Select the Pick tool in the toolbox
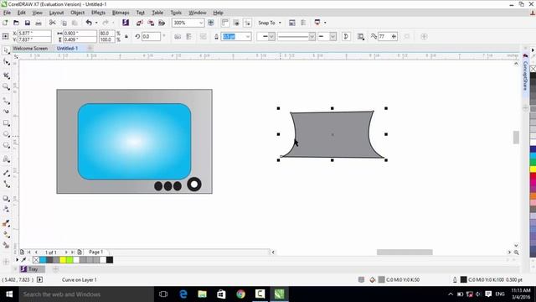This screenshot has height=302, width=536. (6, 50)
